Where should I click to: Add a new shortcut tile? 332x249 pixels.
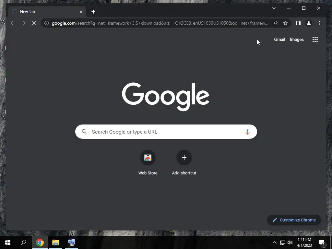click(x=184, y=163)
